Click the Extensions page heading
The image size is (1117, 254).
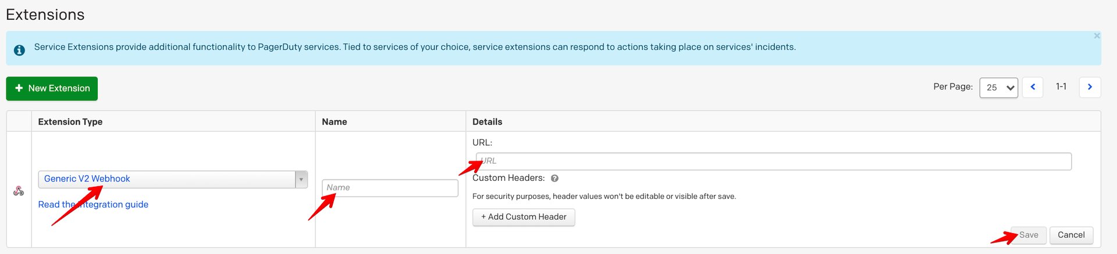click(45, 14)
